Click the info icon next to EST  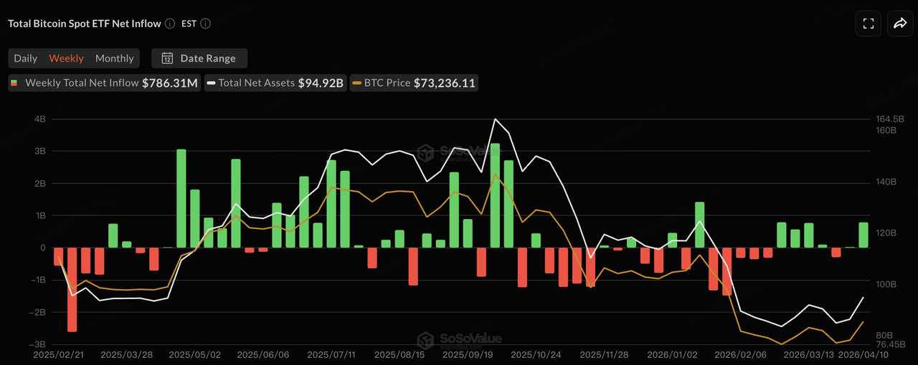click(205, 24)
